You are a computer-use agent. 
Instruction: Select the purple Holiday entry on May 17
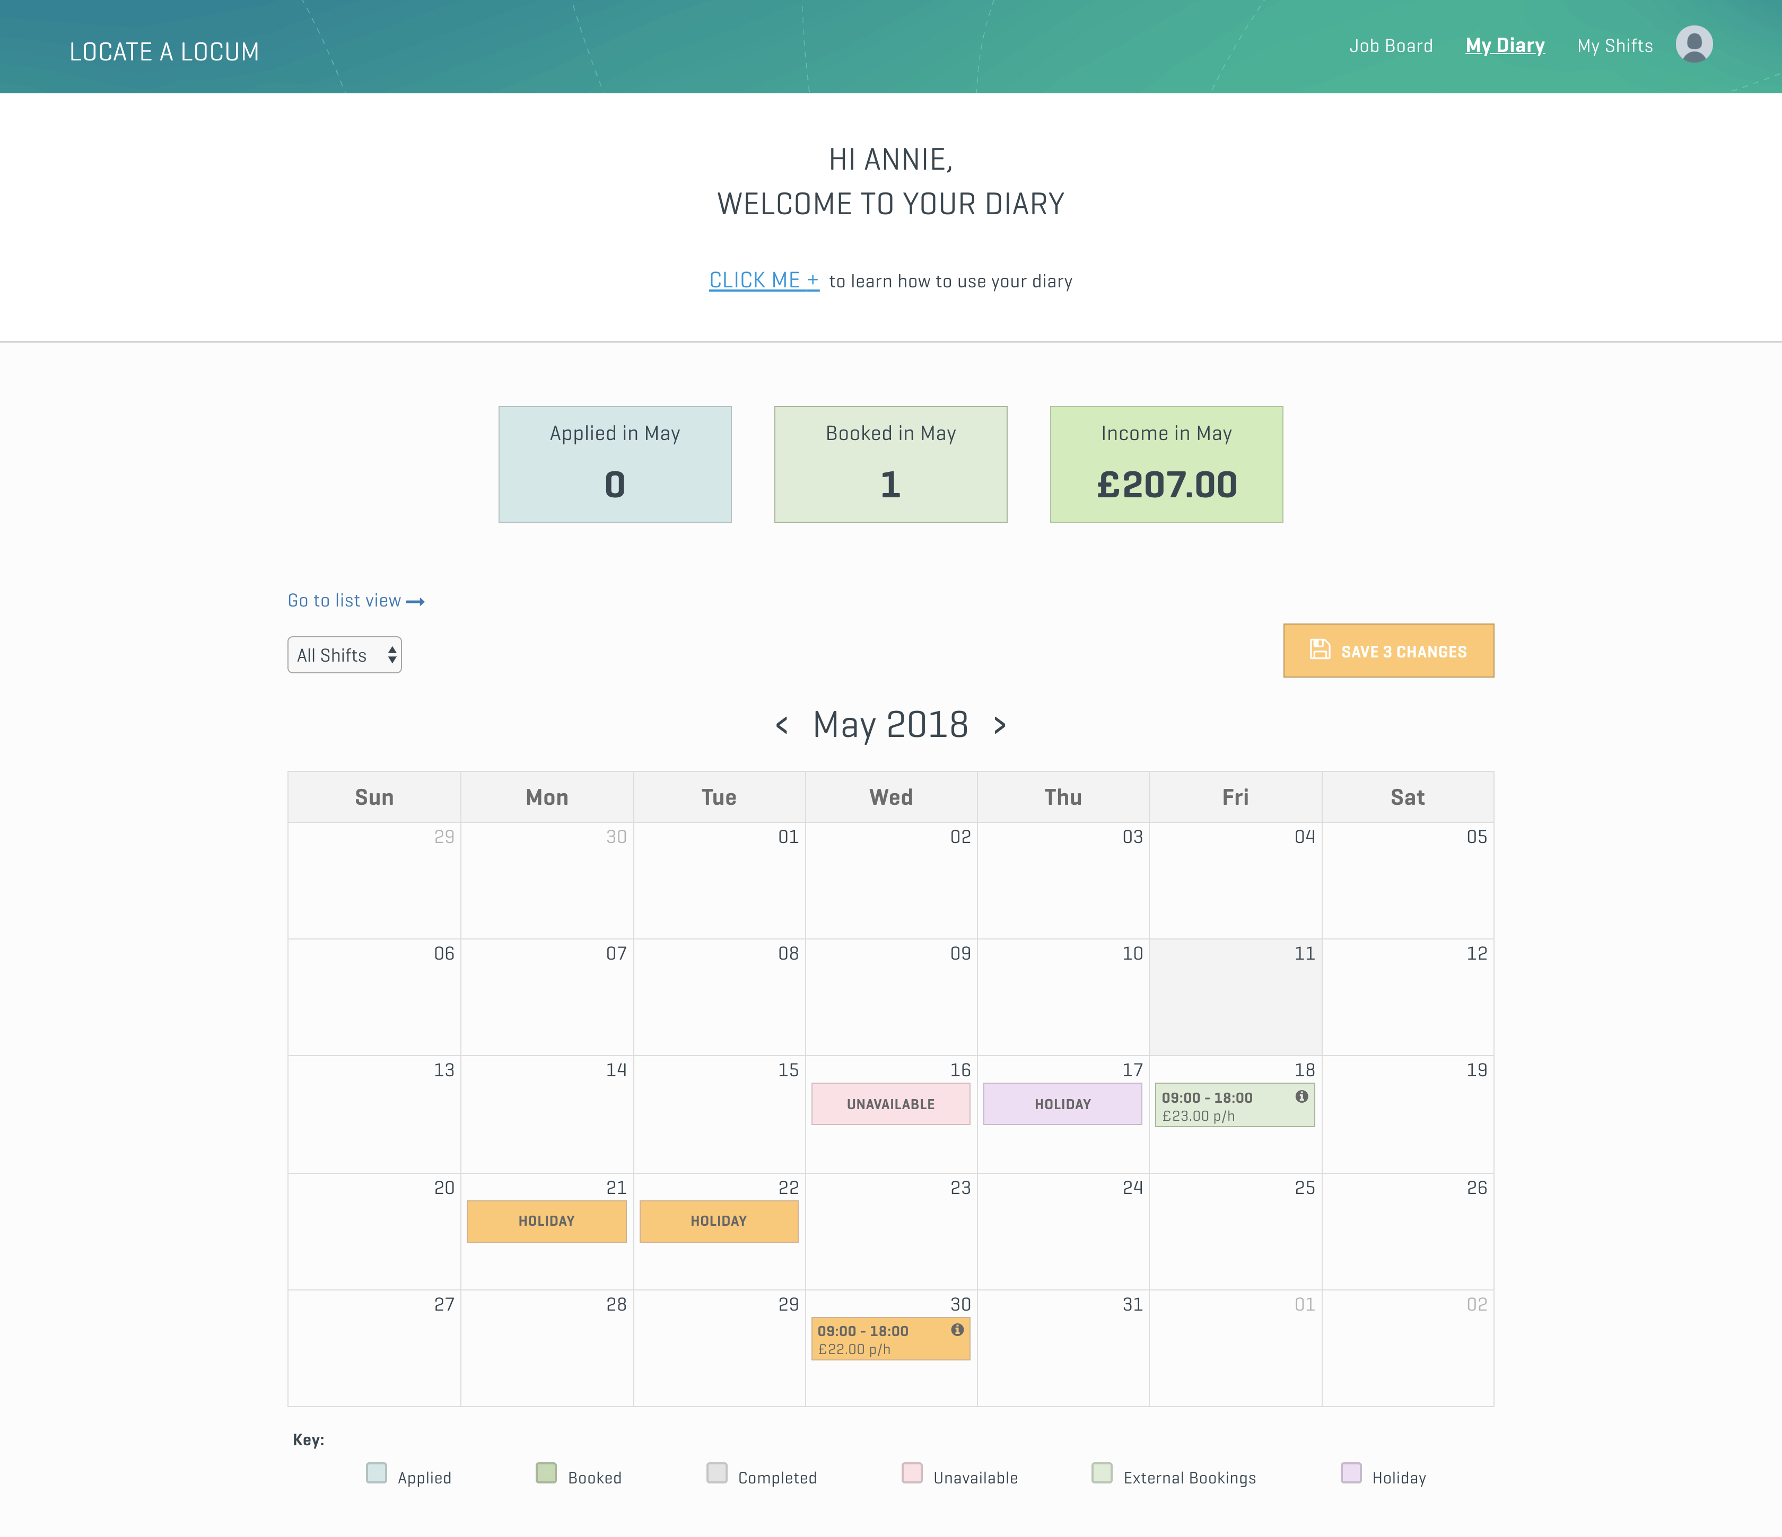click(1062, 1104)
